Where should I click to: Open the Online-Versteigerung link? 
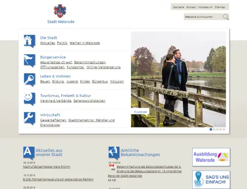click(x=104, y=67)
